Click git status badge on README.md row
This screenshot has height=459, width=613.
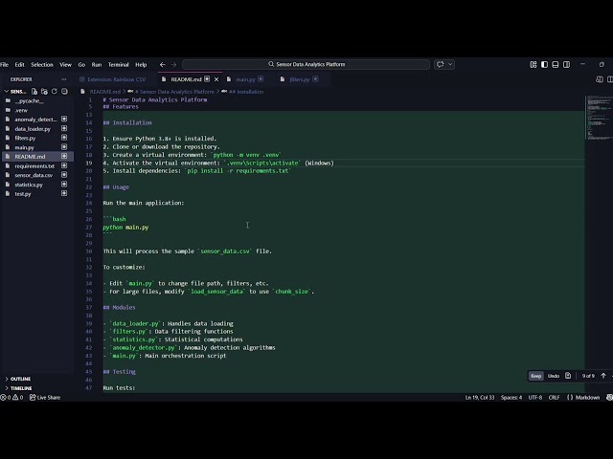tap(64, 156)
